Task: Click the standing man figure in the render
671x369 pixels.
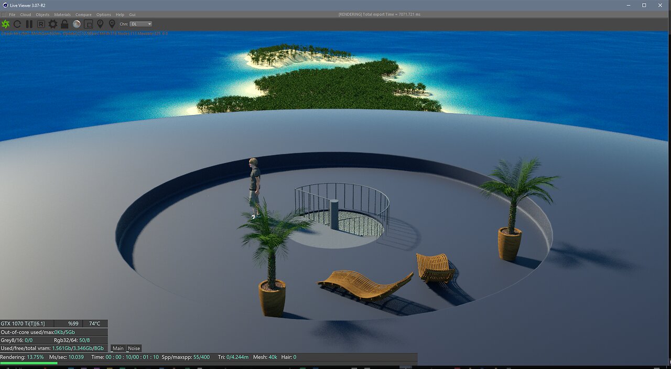Action: [x=254, y=188]
